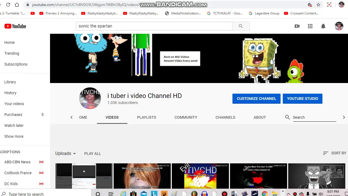Open ABS-CBN News subscription
The width and height of the screenshot is (348, 196).
[17, 162]
